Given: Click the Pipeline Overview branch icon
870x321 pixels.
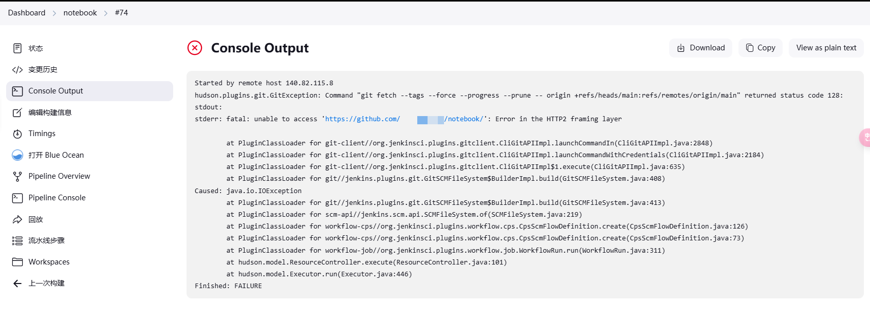Looking at the screenshot, I should 17,176.
